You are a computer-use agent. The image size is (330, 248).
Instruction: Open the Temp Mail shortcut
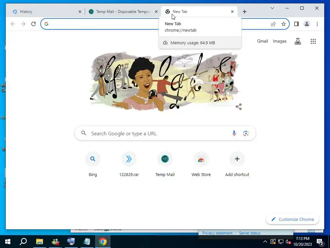[165, 164]
